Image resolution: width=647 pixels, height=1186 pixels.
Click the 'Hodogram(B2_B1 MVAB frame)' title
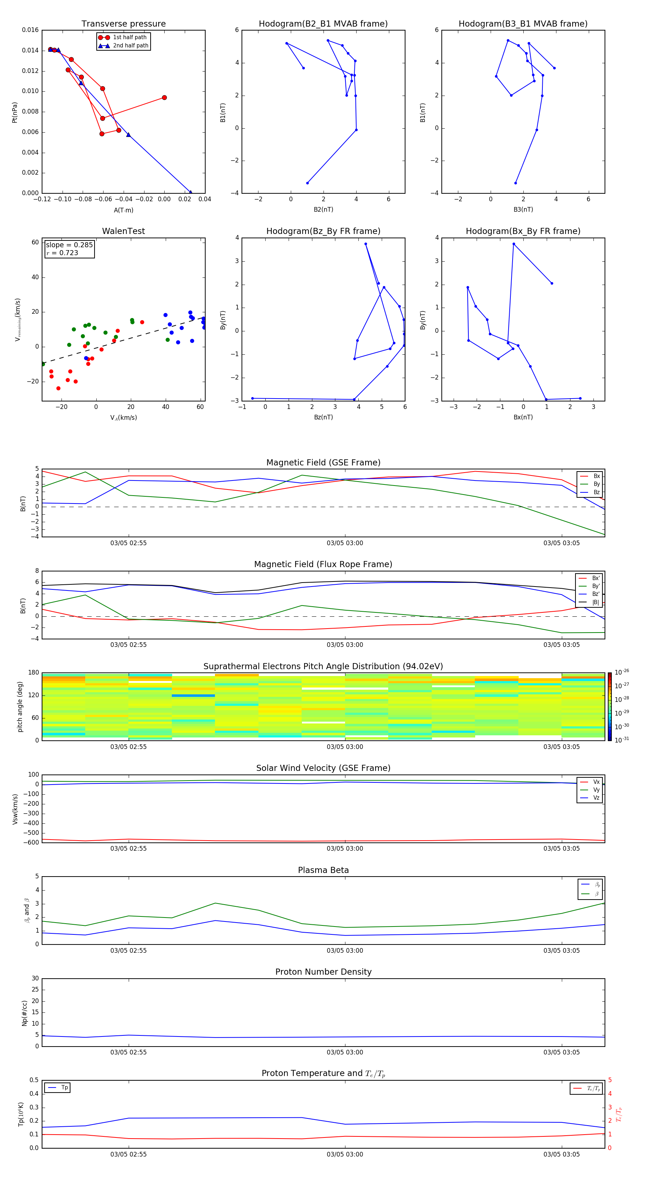(323, 24)
